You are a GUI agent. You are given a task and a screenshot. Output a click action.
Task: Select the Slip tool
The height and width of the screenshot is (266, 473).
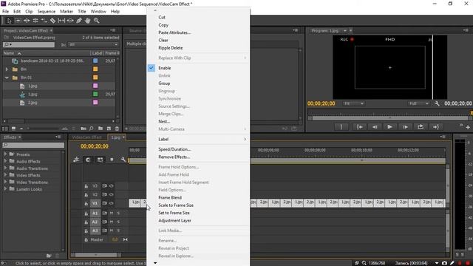[x=61, y=21]
